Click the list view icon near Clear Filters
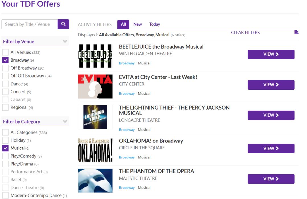 (296, 32)
